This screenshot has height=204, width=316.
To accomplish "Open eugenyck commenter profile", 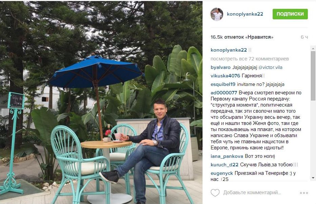I will tap(222, 173).
